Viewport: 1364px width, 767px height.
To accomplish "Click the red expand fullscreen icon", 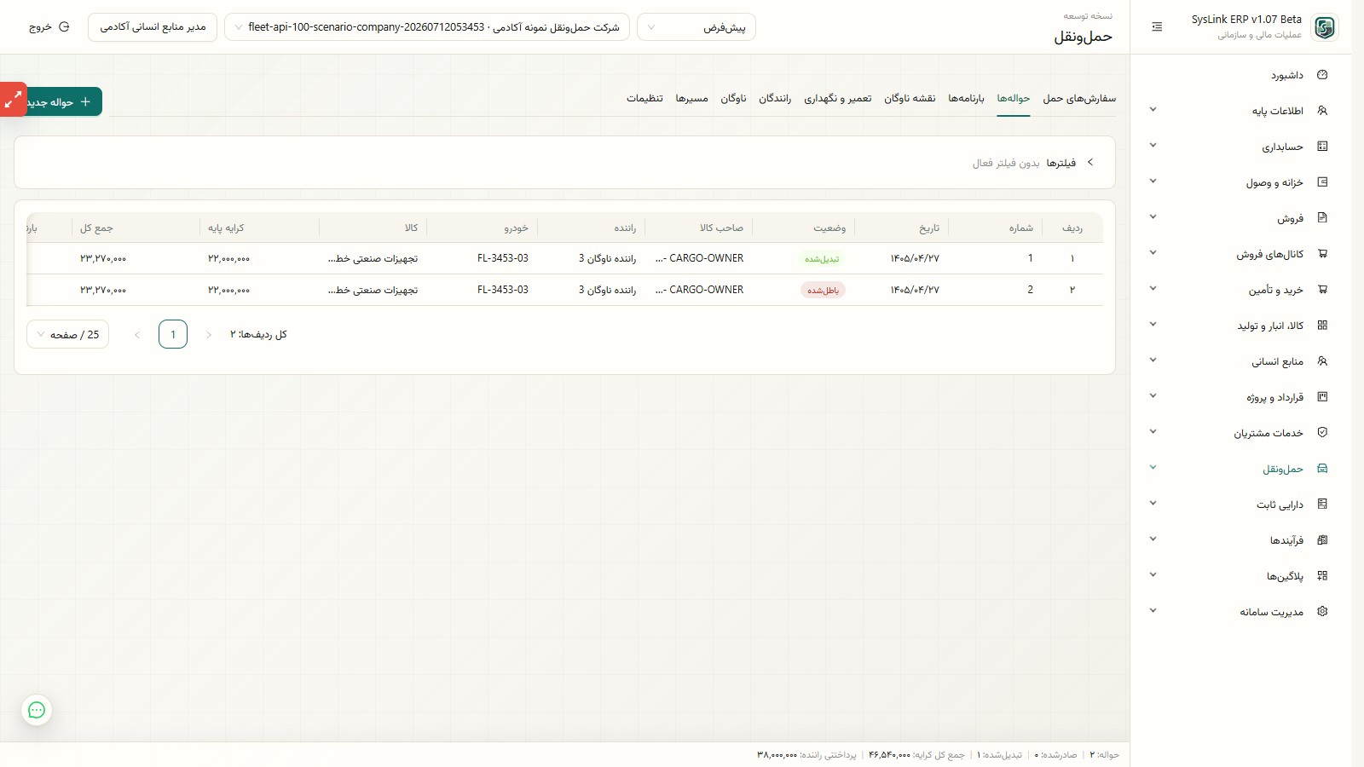I will coord(13,100).
